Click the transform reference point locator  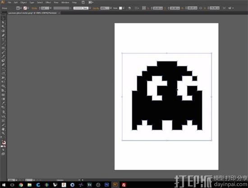click(144, 8)
